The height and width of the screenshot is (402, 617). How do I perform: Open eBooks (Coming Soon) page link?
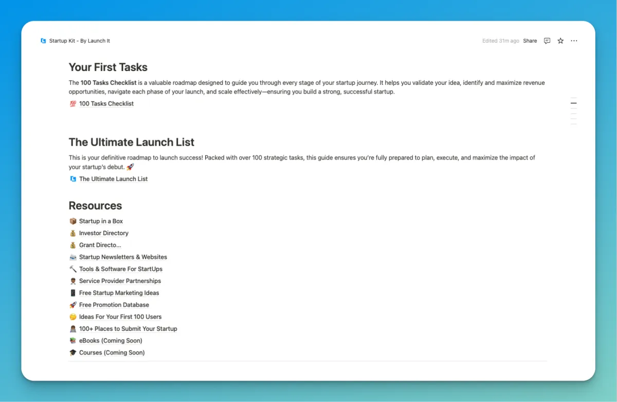(111, 341)
